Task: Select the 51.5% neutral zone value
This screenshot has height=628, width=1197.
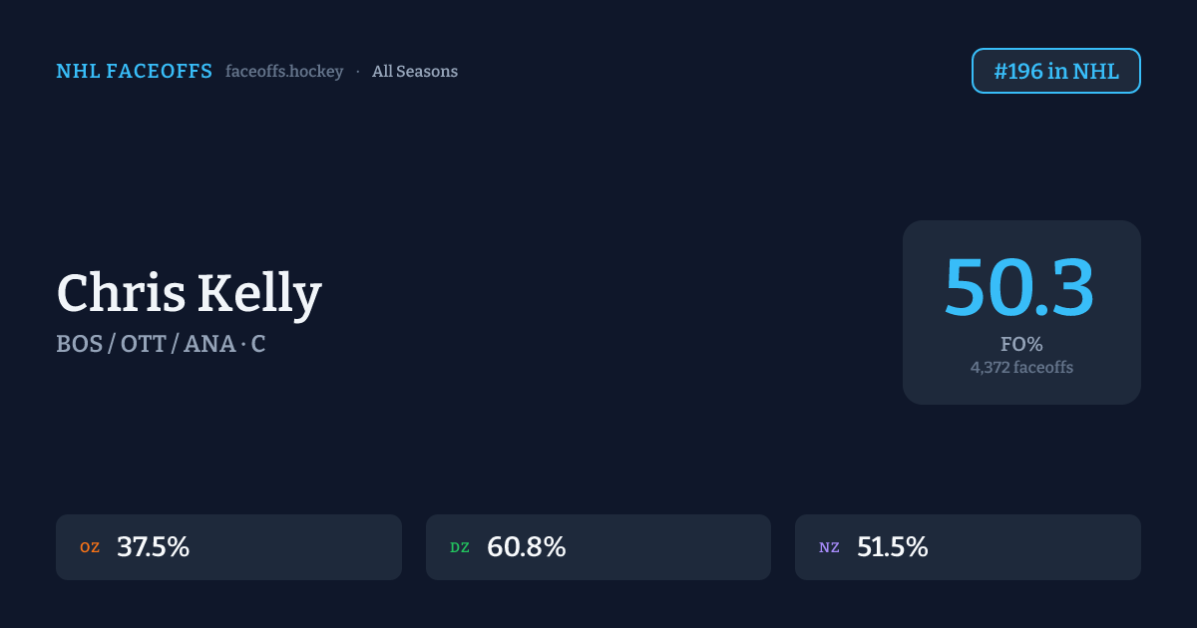Action: pyautogui.click(x=893, y=547)
